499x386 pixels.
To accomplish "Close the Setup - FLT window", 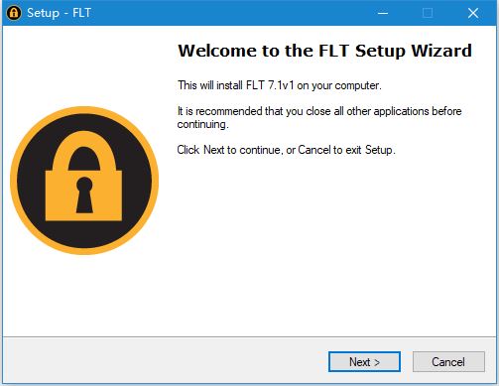I will click(x=473, y=13).
